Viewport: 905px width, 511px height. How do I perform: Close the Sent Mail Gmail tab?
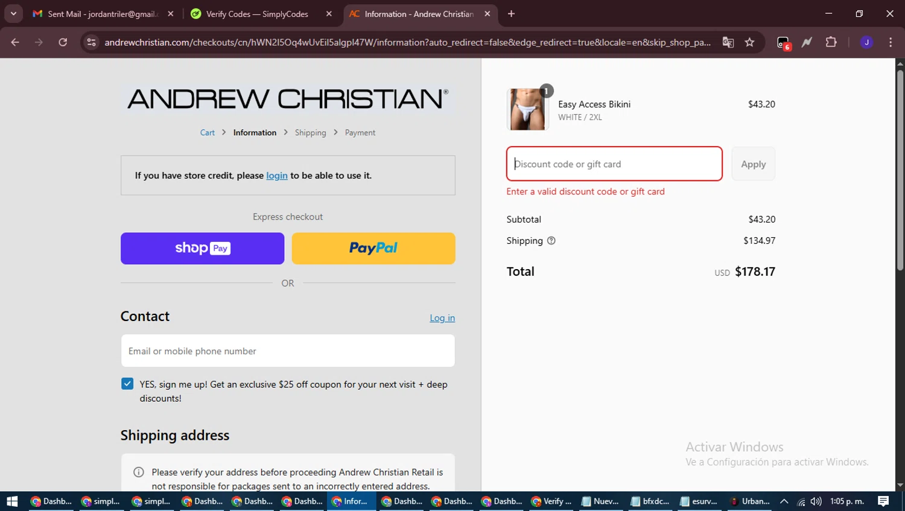coord(171,14)
